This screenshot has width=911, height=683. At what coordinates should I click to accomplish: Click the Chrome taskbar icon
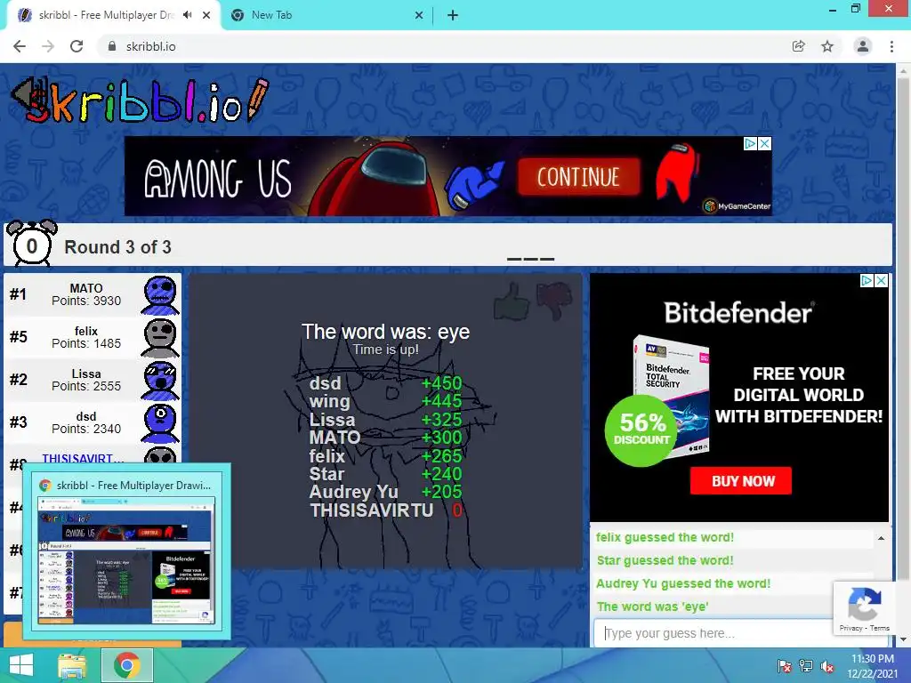127,665
